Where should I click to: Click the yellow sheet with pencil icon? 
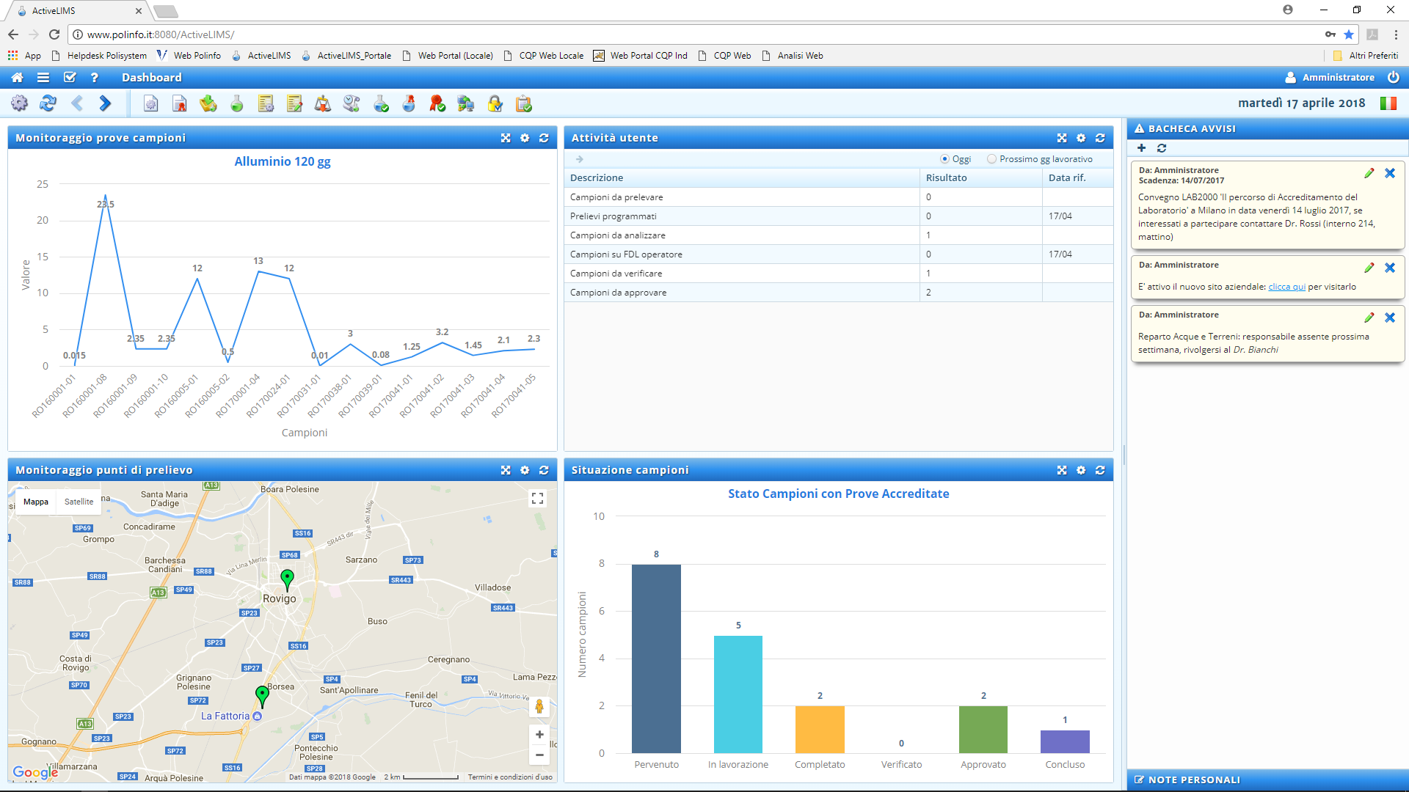pos(294,104)
